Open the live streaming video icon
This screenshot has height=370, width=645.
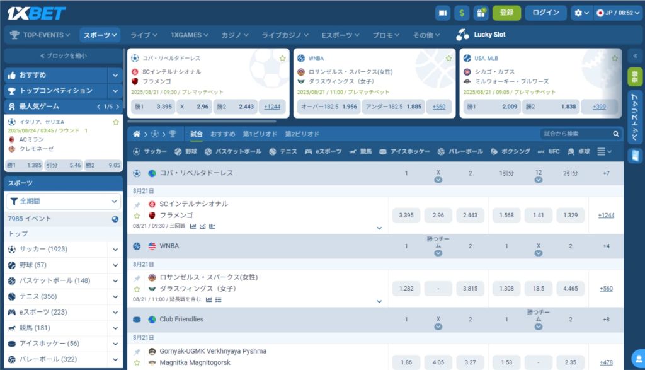pos(443,13)
